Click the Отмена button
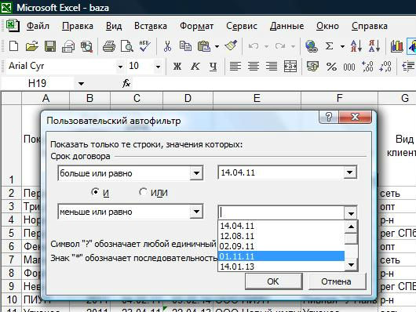The height and width of the screenshot is (312, 416). [337, 281]
